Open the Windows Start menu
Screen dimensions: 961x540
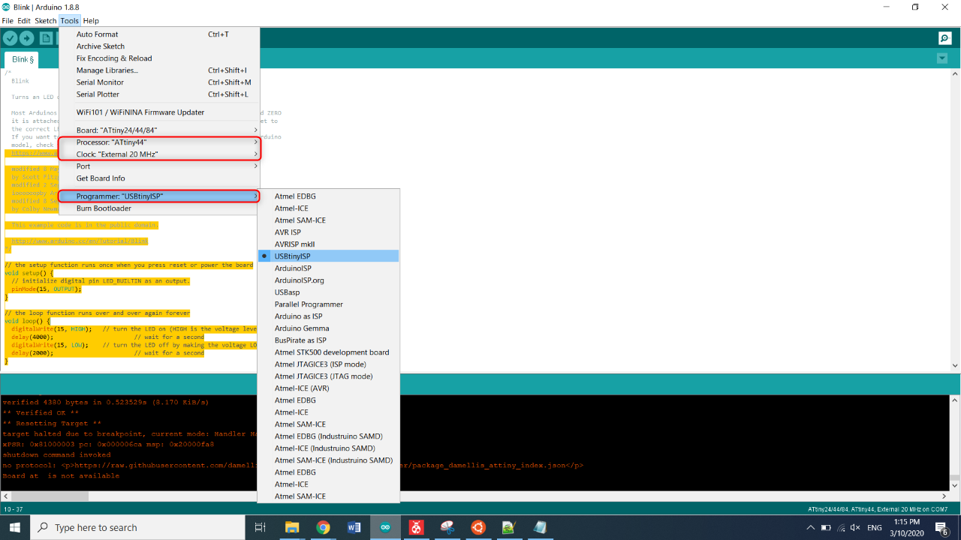15,527
